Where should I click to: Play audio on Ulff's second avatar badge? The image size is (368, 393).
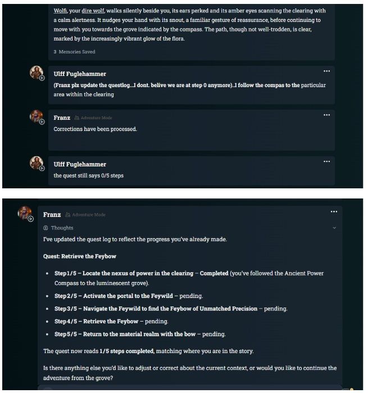pyautogui.click(x=42, y=168)
